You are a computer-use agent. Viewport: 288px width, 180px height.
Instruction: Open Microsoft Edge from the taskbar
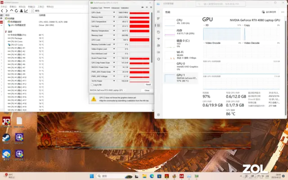point(152,176)
